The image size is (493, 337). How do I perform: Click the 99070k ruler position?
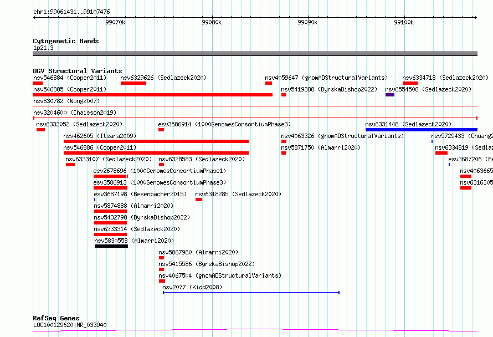[115, 22]
